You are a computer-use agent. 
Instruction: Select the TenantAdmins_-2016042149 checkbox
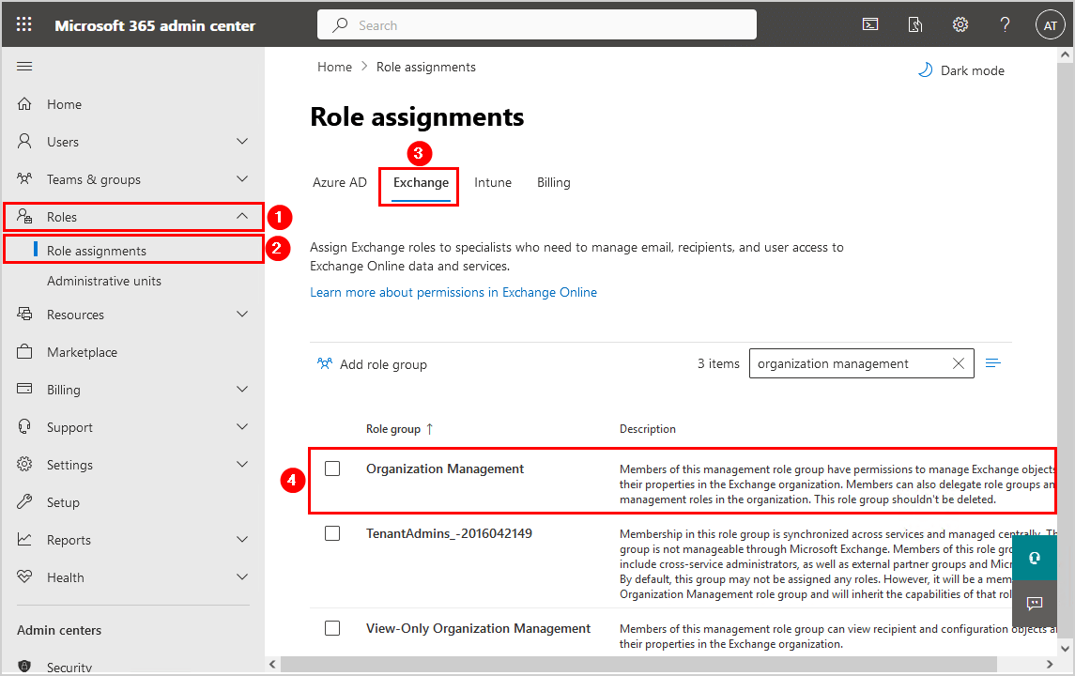332,533
